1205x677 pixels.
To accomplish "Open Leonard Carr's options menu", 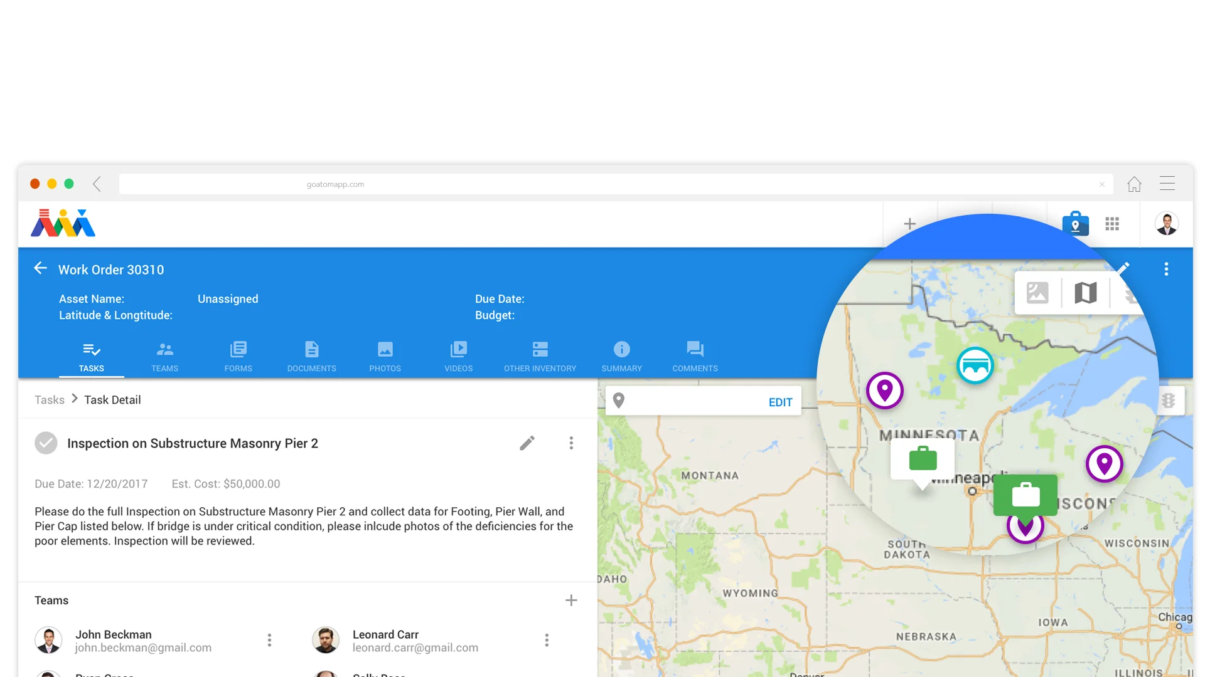I will click(547, 640).
